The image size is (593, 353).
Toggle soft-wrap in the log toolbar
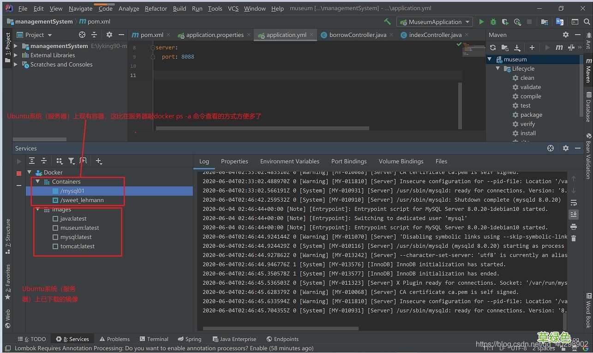[574, 203]
